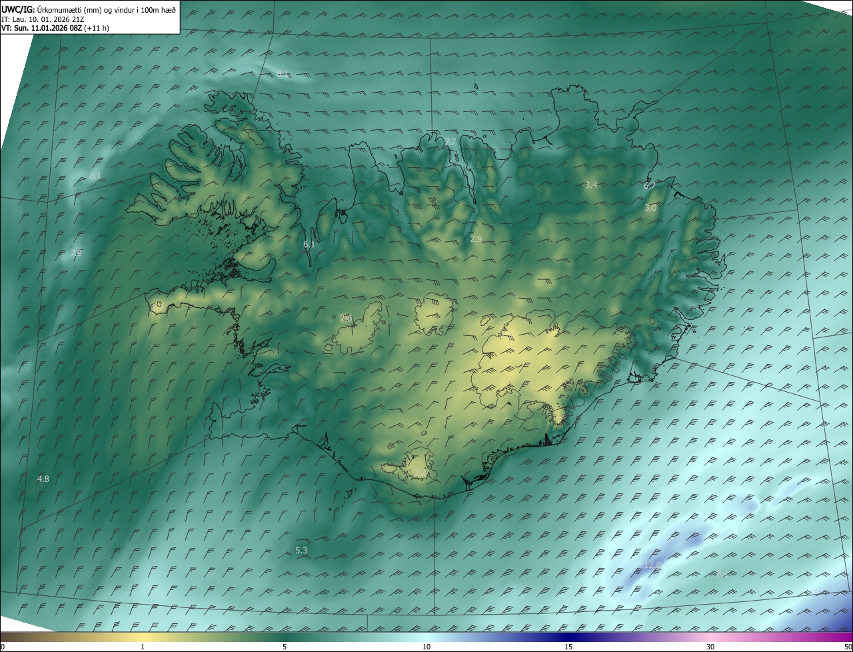
Task: Click the '15' tick on the color scale
Action: click(568, 647)
